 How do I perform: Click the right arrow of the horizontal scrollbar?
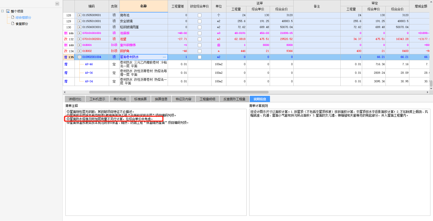(x=428, y=92)
